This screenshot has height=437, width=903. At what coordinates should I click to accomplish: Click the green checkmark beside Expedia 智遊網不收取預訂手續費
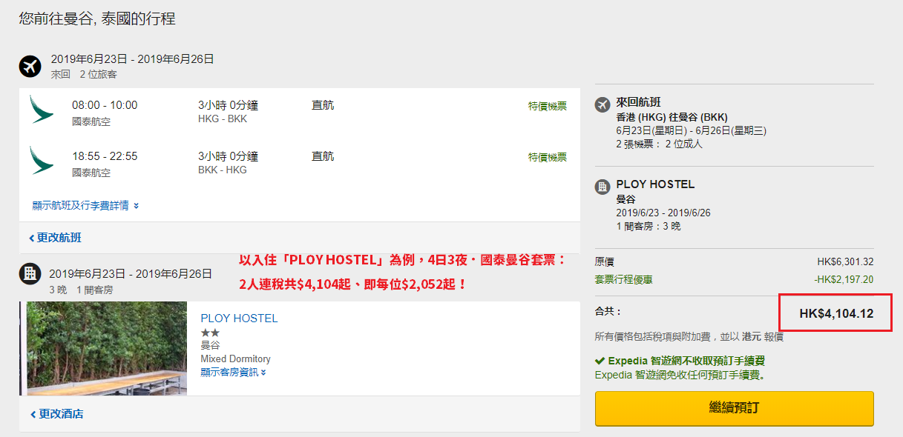[x=600, y=361]
